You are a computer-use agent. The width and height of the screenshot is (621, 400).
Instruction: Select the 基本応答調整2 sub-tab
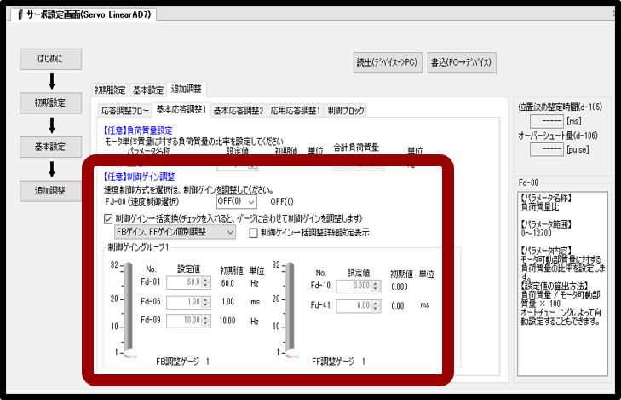coord(239,110)
